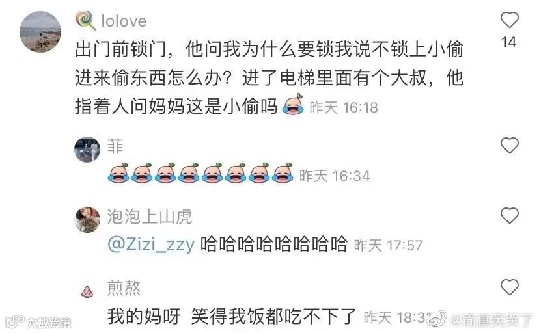Open the lolove username
The width and height of the screenshot is (539, 333).
[124, 21]
